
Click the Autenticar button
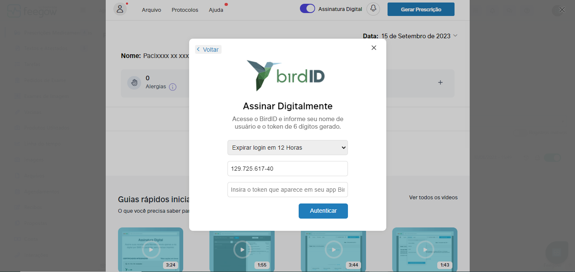323,211
